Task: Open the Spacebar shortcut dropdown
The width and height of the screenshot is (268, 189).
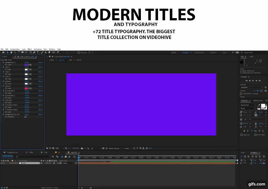Action: (252, 87)
